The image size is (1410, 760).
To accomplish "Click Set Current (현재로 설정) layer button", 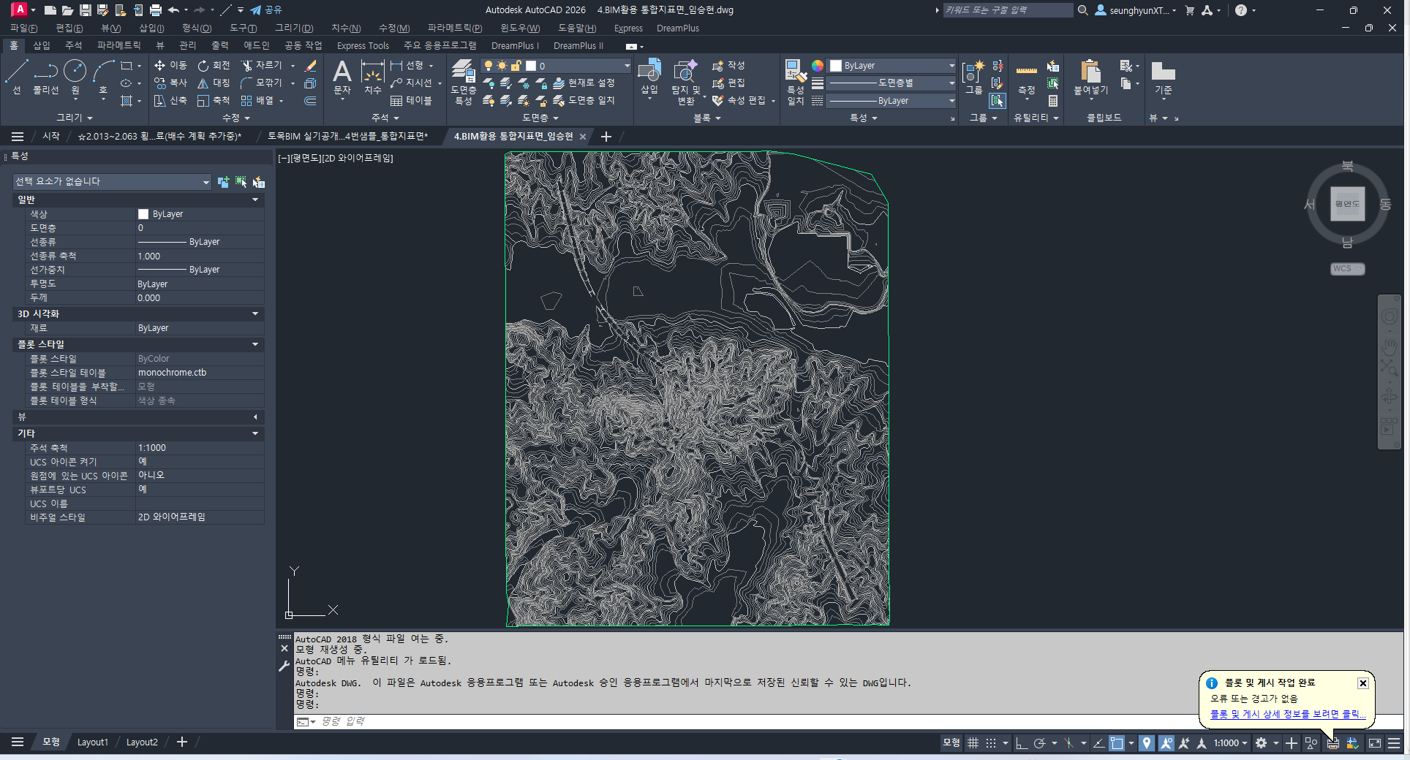I will tap(584, 83).
